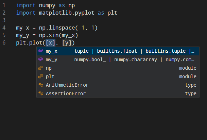Viewport: 207px width, 140px height.
Task: Click 'np.linspace' on line 4
Action: coord(57,28)
